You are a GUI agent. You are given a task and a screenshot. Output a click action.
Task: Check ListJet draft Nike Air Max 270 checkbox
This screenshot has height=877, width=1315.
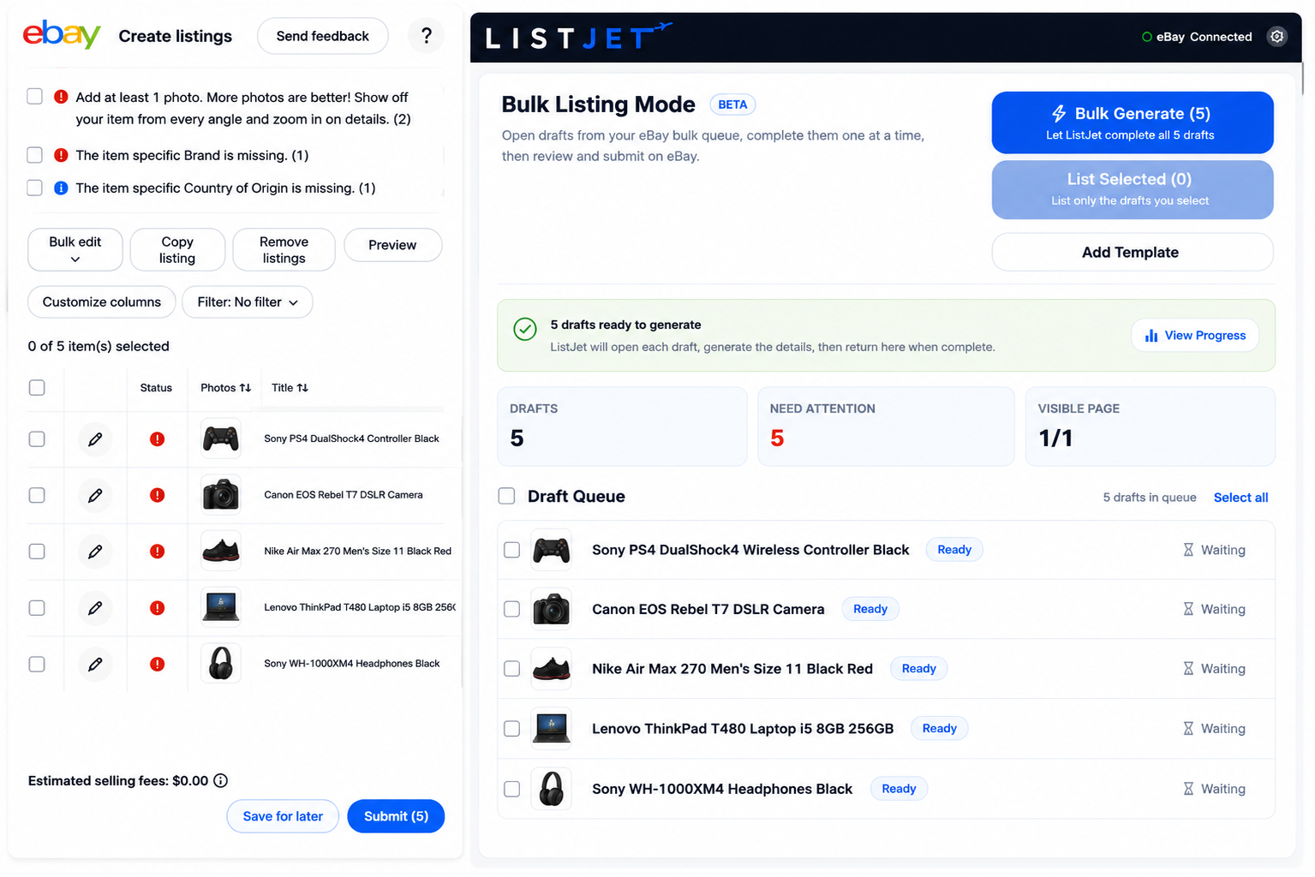(511, 669)
